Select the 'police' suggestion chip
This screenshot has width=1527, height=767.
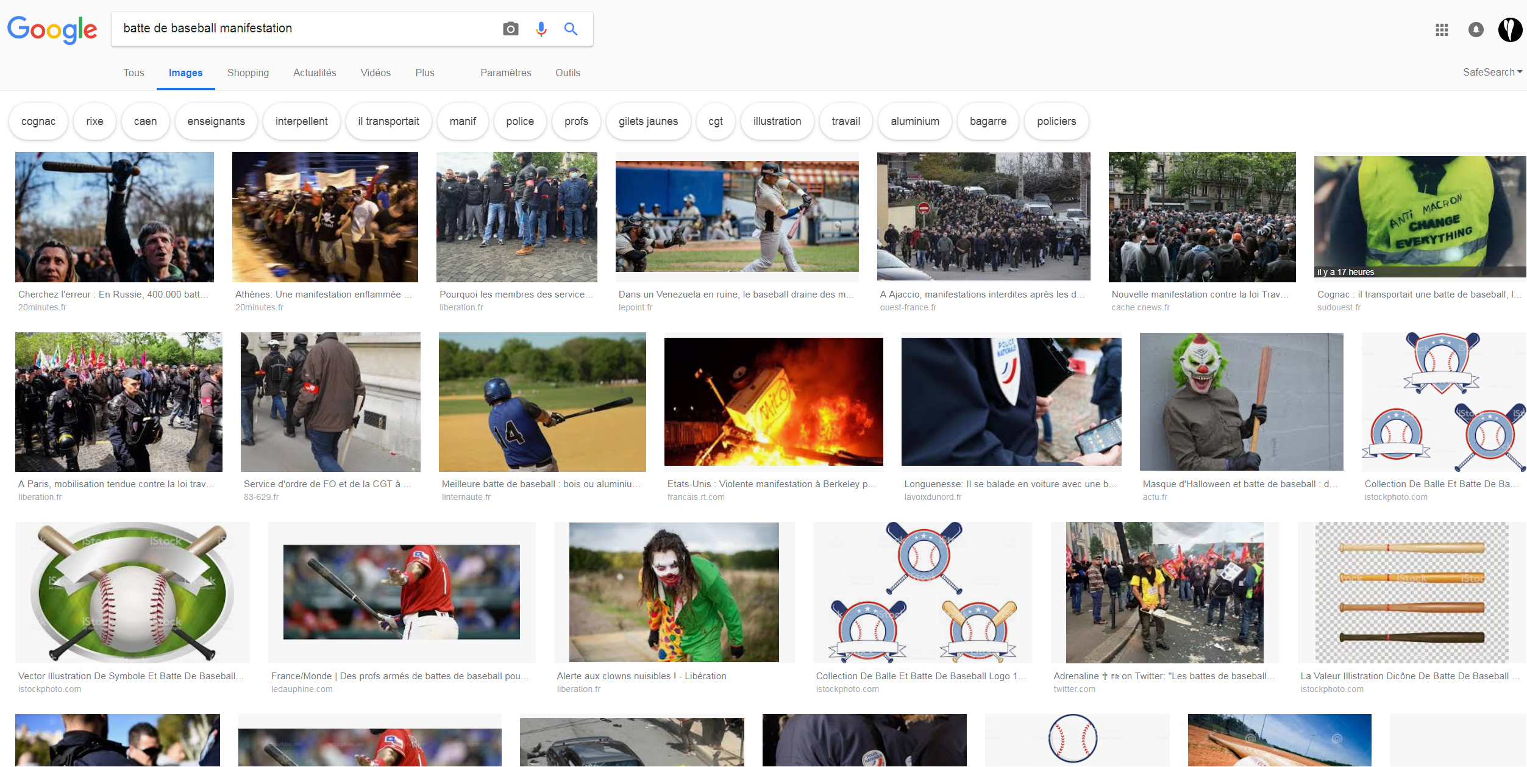click(x=519, y=121)
